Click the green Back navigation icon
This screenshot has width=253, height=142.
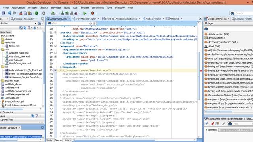pyautogui.click(x=36, y=13)
